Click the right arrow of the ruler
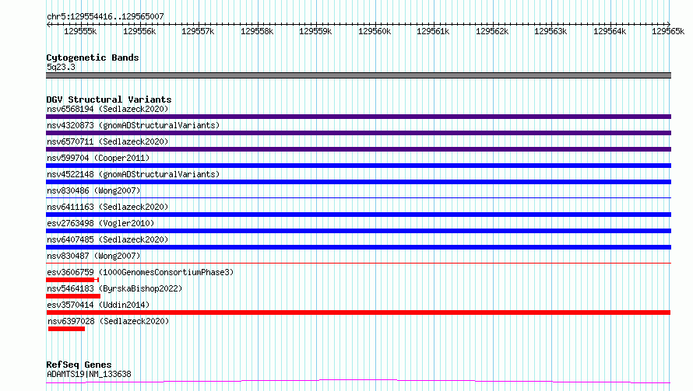Image resolution: width=693 pixels, height=391 pixels. coord(669,24)
